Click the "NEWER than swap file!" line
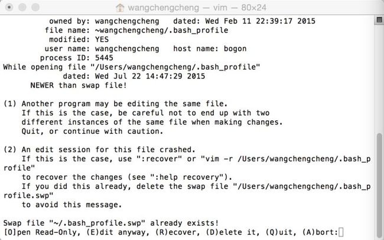 tap(79, 86)
